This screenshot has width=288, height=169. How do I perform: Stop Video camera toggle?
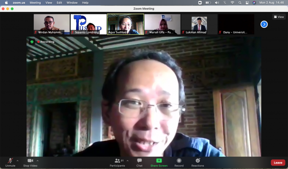(30, 161)
